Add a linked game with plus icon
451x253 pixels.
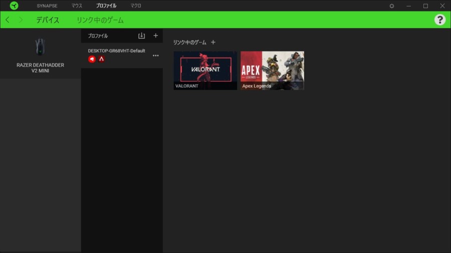pyautogui.click(x=213, y=42)
